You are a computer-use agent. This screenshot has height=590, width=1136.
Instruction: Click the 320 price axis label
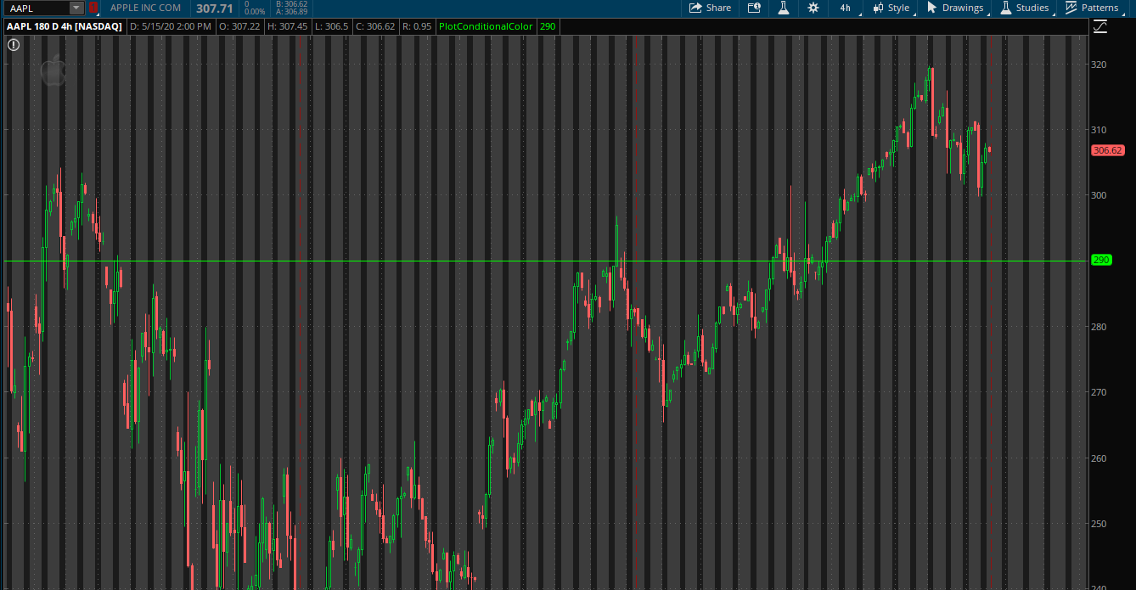[1099, 64]
